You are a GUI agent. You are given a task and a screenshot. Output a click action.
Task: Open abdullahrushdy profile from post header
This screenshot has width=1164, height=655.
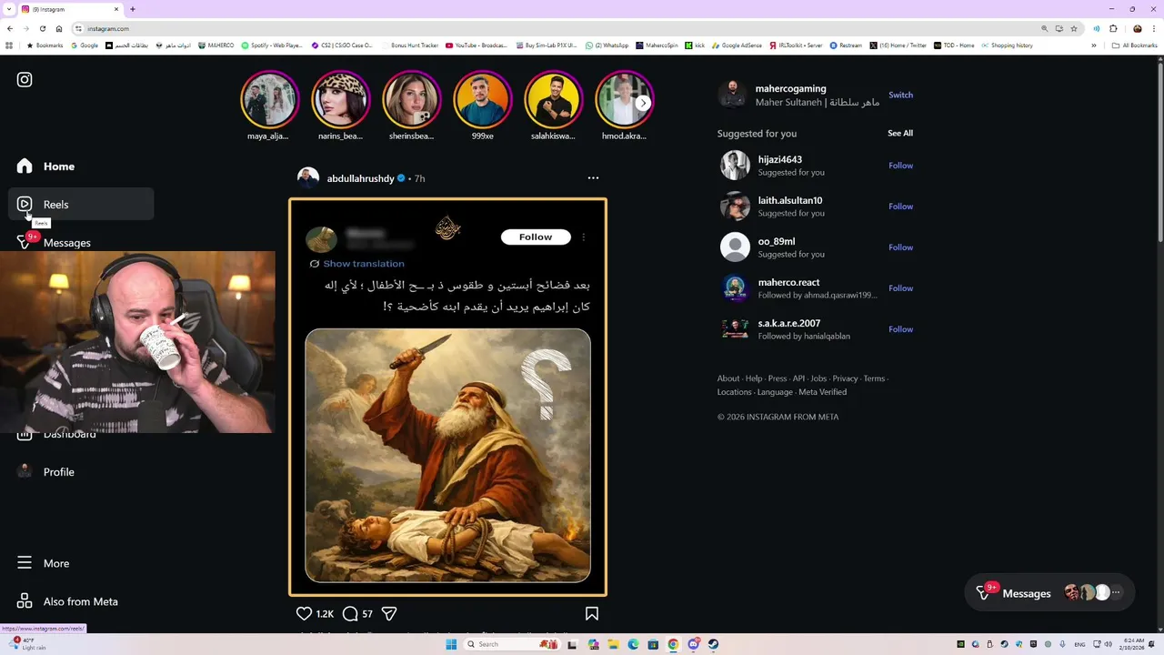(360, 178)
